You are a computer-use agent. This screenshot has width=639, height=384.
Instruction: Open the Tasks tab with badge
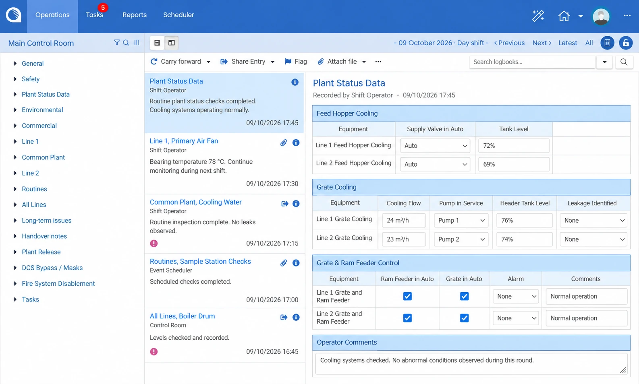[95, 15]
